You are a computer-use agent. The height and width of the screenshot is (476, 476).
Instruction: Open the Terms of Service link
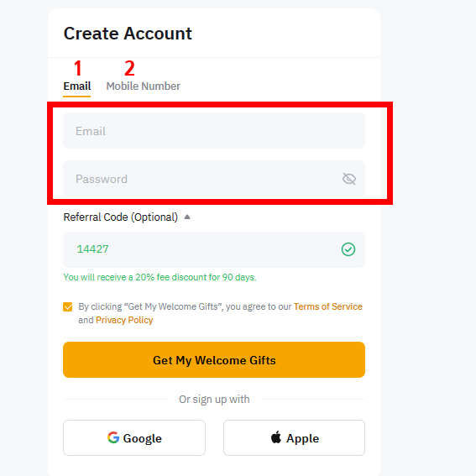point(328,306)
